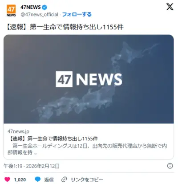Screen dimensions: 178x184
Task: Follow 47NEWS via フォローする
Action: point(77,14)
